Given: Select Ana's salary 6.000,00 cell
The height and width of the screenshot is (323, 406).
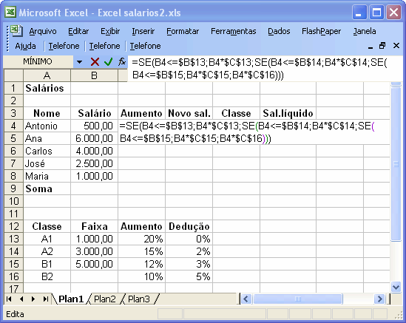Looking at the screenshot, I should pyautogui.click(x=94, y=138).
